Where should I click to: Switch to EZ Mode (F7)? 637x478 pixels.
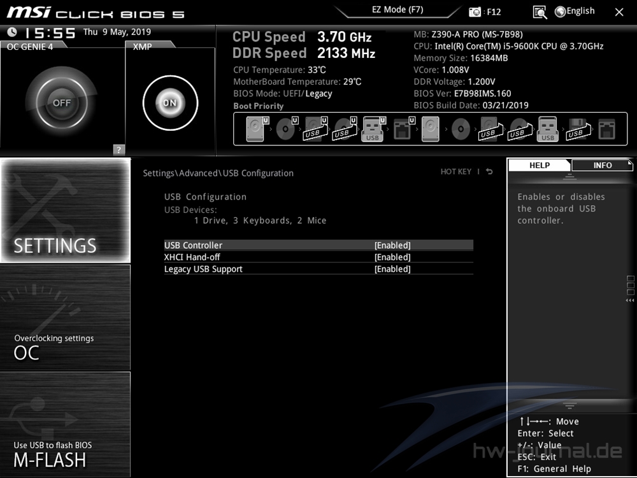tap(397, 10)
